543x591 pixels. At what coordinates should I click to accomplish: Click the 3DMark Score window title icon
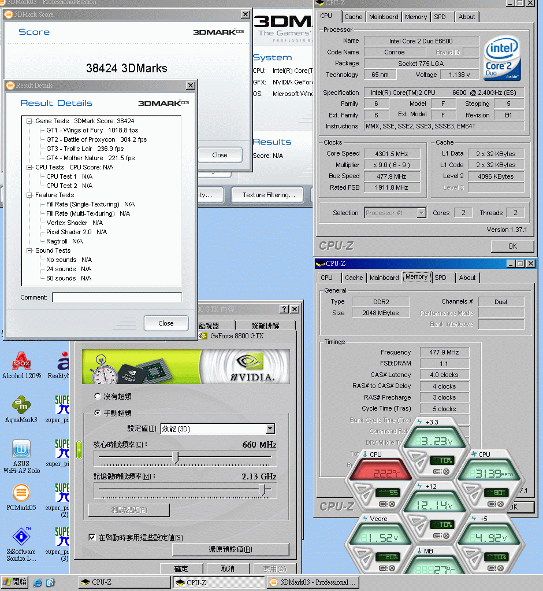(8, 14)
